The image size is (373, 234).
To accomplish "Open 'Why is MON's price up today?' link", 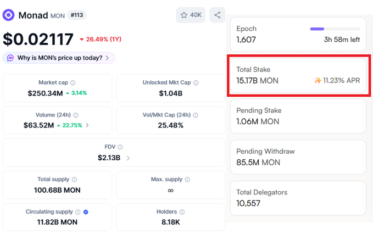I will 60,58.
